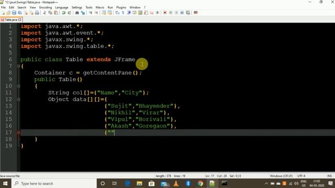The height and width of the screenshot is (188, 335).
Task: Toggle synchronize horizontal scrolling
Action: click(x=109, y=13)
